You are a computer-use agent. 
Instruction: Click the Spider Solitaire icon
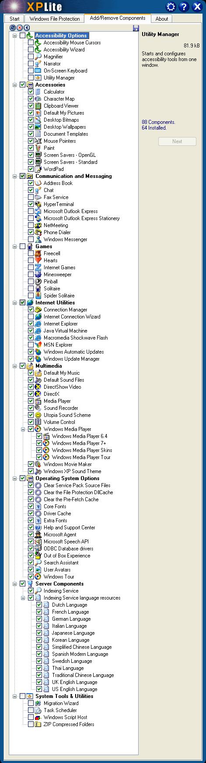[x=38, y=296]
